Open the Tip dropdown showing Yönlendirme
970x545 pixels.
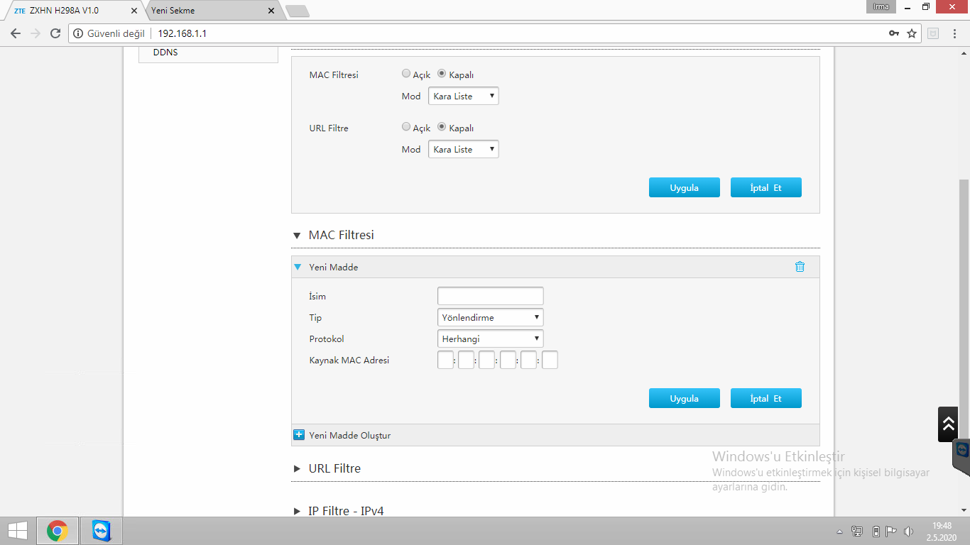click(491, 317)
